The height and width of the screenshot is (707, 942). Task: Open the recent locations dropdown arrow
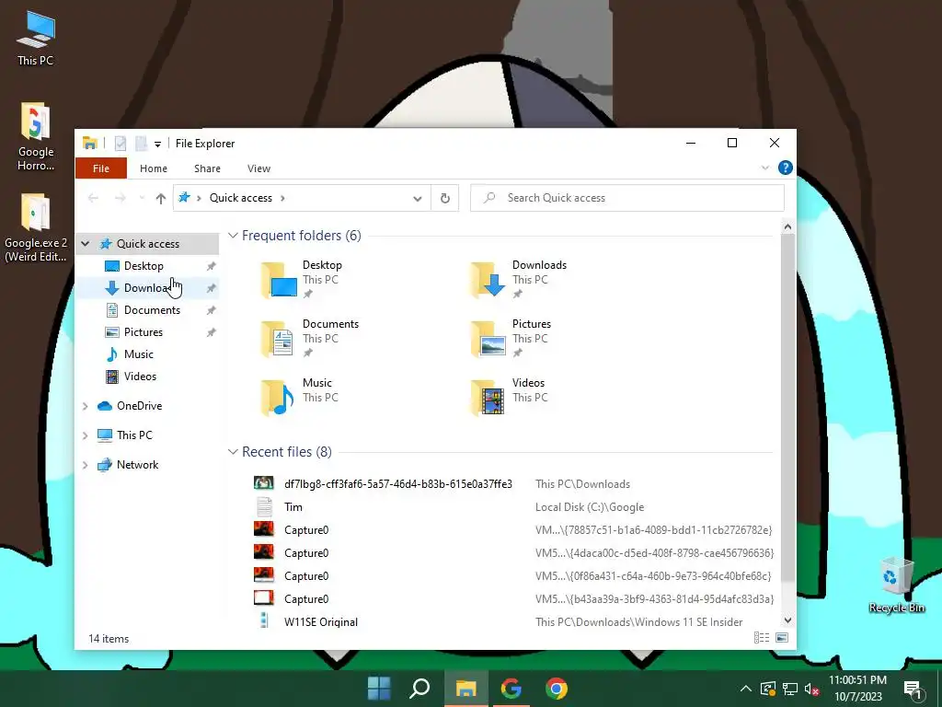coord(142,198)
